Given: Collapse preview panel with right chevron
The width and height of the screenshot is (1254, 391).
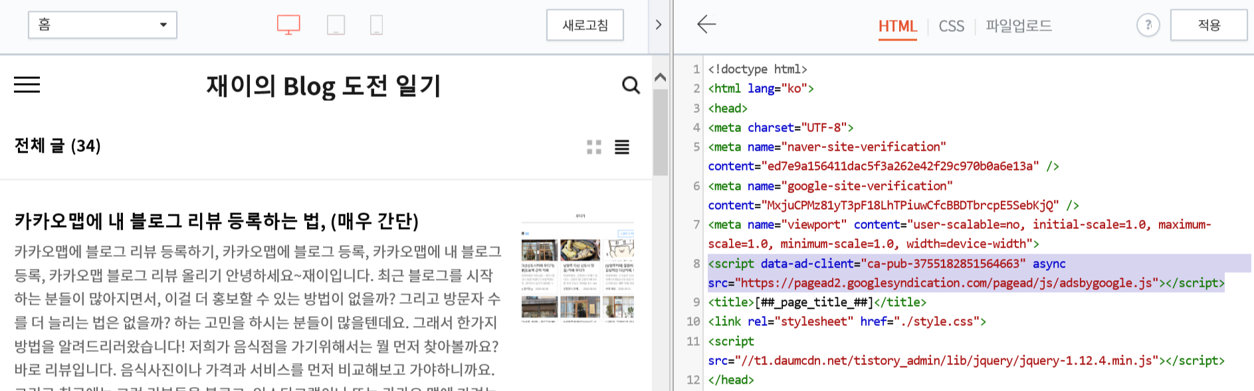Looking at the screenshot, I should click(659, 25).
